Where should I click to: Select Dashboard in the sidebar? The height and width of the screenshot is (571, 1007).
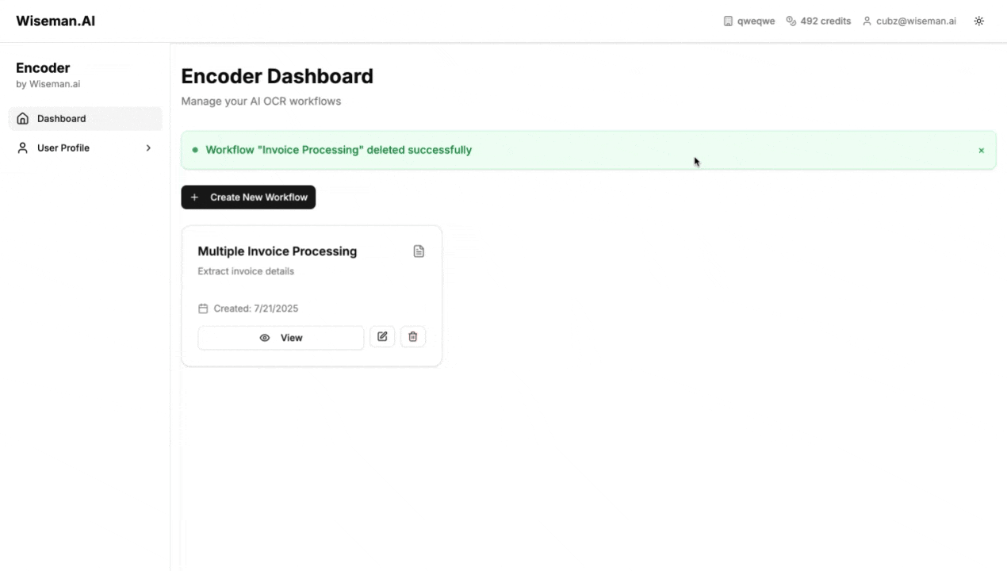click(61, 118)
